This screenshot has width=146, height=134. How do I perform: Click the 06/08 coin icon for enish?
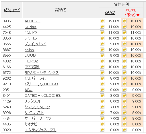(x=124, y=50)
